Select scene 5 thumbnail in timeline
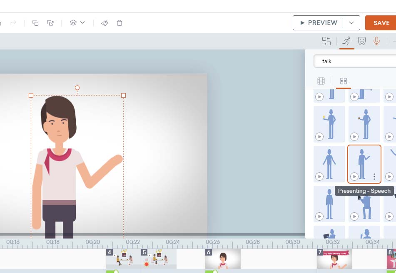Screen dimensions: 396x273 click(159, 259)
